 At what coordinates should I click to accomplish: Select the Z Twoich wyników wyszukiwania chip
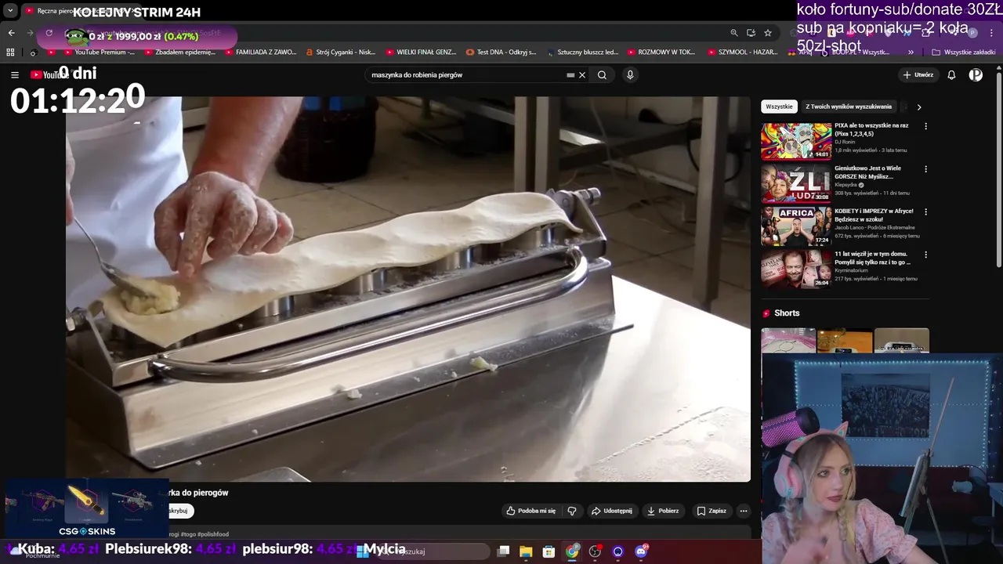tap(849, 107)
